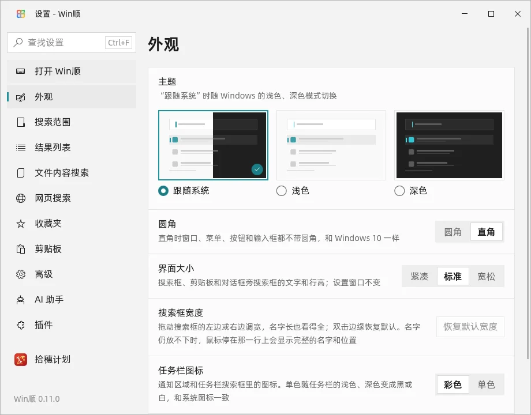Open the 拾穗计划 link in sidebar

tap(72, 360)
